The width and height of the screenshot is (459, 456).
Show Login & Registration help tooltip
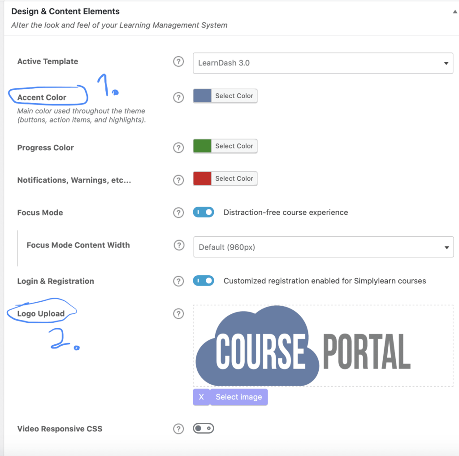pyautogui.click(x=178, y=281)
